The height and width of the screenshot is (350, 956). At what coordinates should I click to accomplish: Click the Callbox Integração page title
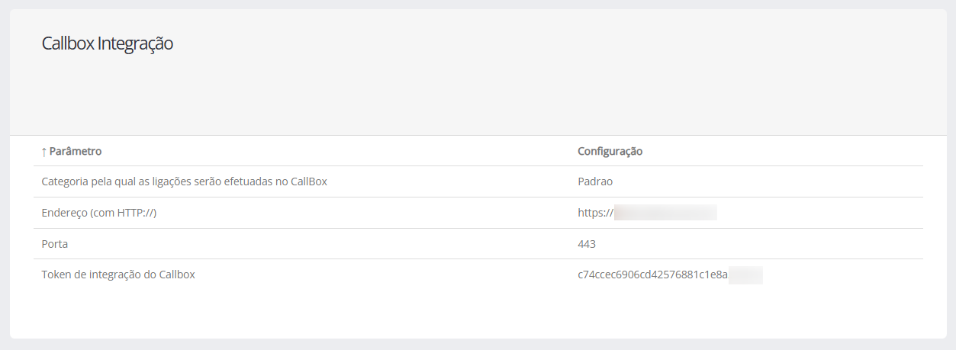[x=108, y=43]
